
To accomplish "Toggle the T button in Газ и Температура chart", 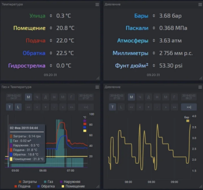I will tap(10, 107).
